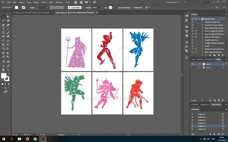Switch to the GYSSEL.ai document tab
Screen dimensions: 228x142
pos(31,13)
